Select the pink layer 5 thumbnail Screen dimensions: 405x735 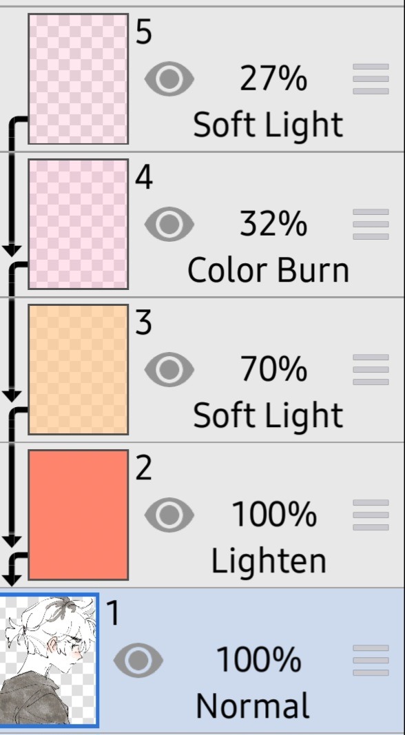point(79,79)
